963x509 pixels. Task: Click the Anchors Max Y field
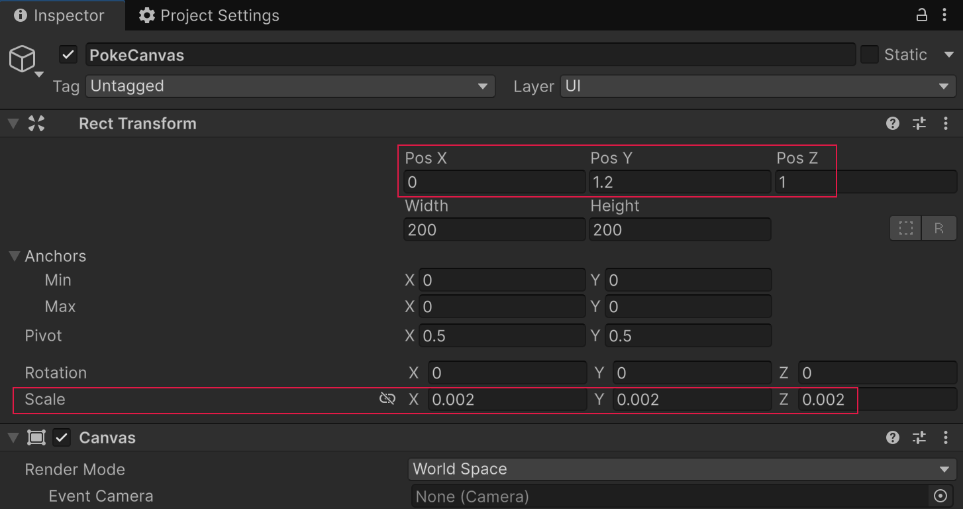point(687,306)
